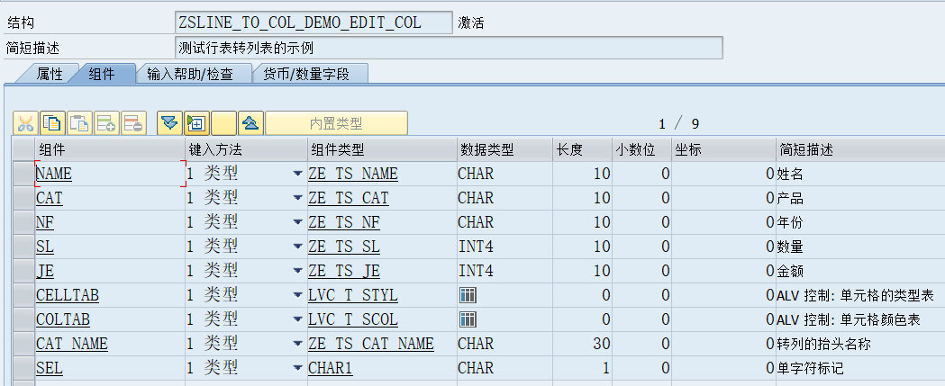
Task: Open component type link ZE_TS_SL
Action: (343, 247)
